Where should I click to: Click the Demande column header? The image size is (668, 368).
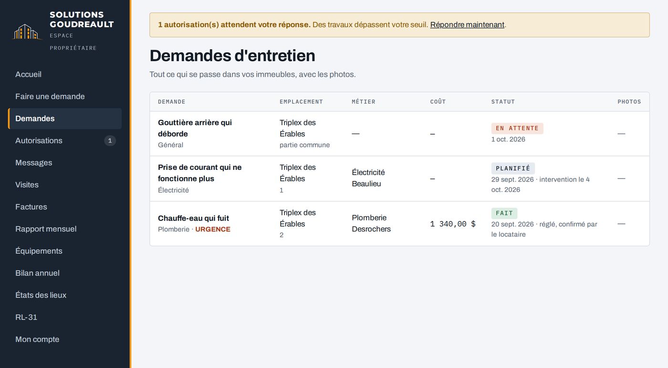(x=172, y=102)
